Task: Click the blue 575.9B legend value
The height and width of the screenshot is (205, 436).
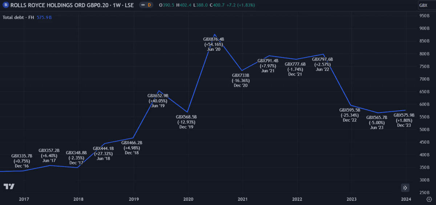Action: click(x=44, y=17)
